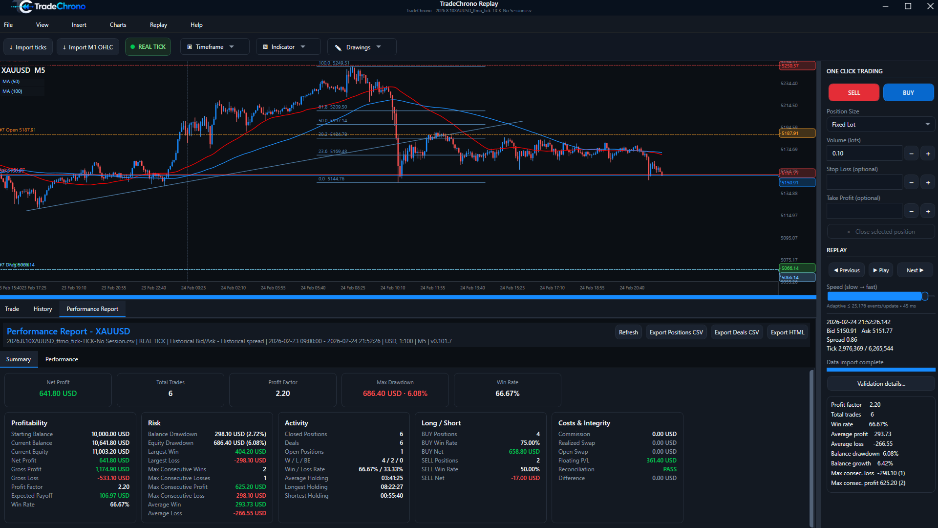Screen dimensions: 938x528
Task: Open the Insert menu
Action: pos(79,25)
